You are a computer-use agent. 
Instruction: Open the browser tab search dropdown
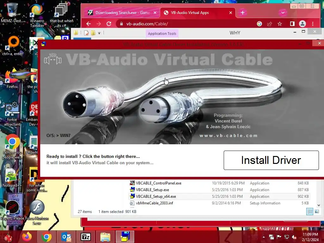pos(283,13)
